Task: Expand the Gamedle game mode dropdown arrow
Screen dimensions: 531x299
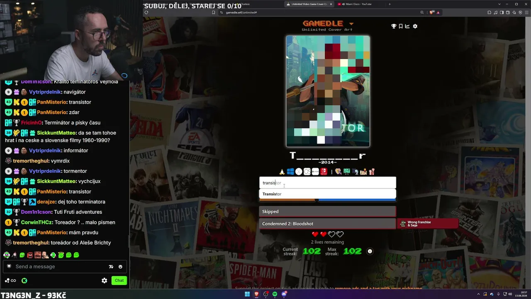Action: click(x=351, y=24)
